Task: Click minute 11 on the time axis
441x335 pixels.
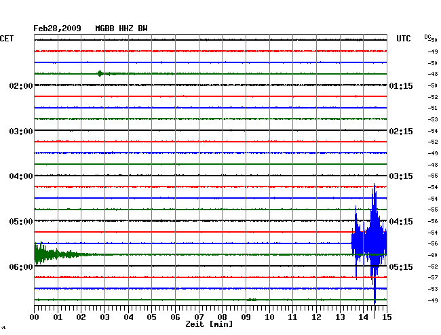Action: coord(292,317)
